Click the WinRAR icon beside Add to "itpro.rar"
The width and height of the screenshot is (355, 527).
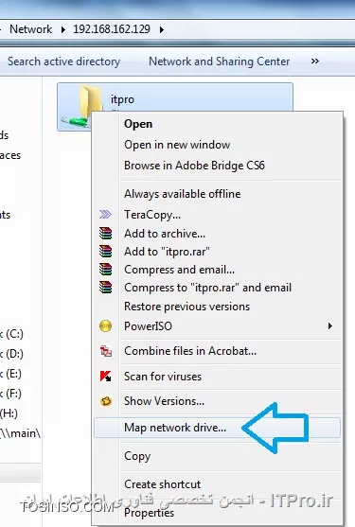click(106, 252)
